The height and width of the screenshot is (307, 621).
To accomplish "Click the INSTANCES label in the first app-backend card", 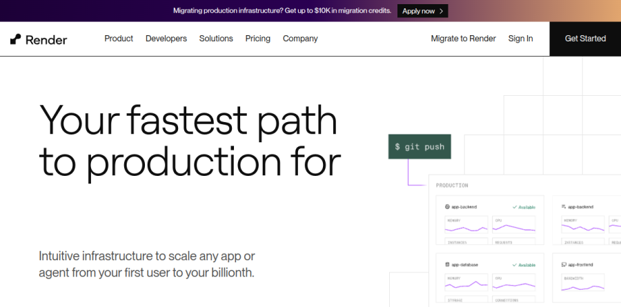I will [457, 242].
